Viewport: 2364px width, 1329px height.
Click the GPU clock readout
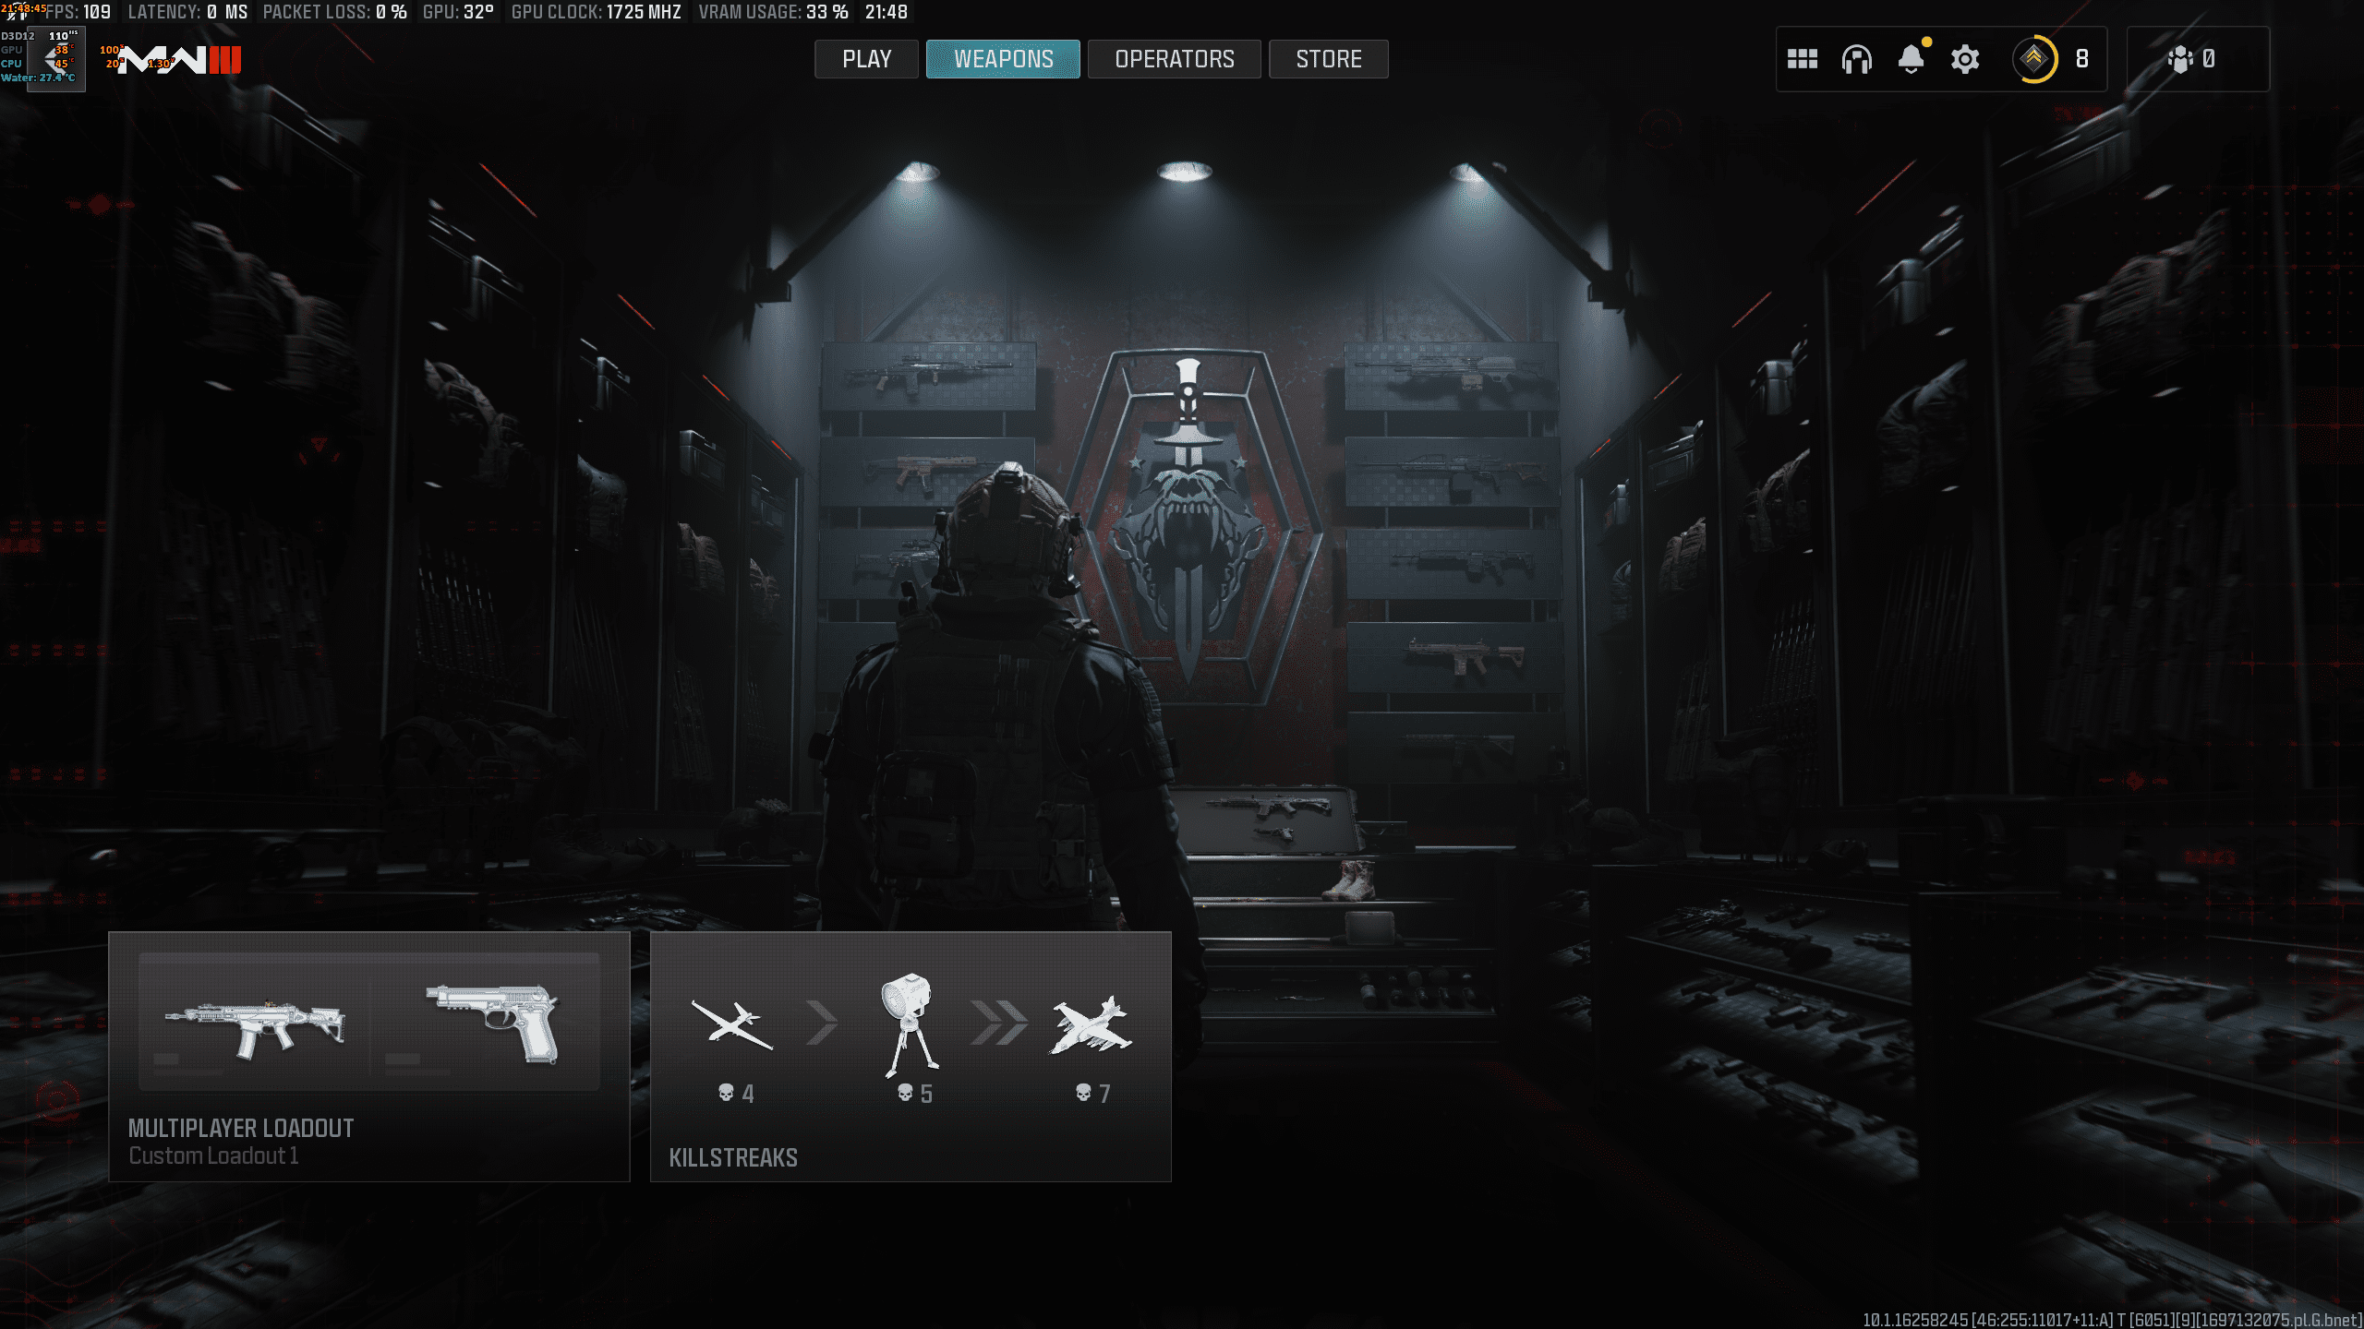tap(596, 12)
